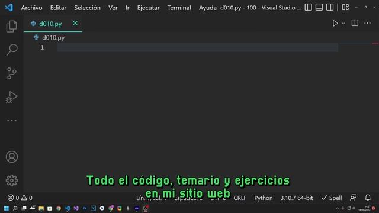The width and height of the screenshot is (379, 213).
Task: Toggle the primary side bar
Action: 308,7
